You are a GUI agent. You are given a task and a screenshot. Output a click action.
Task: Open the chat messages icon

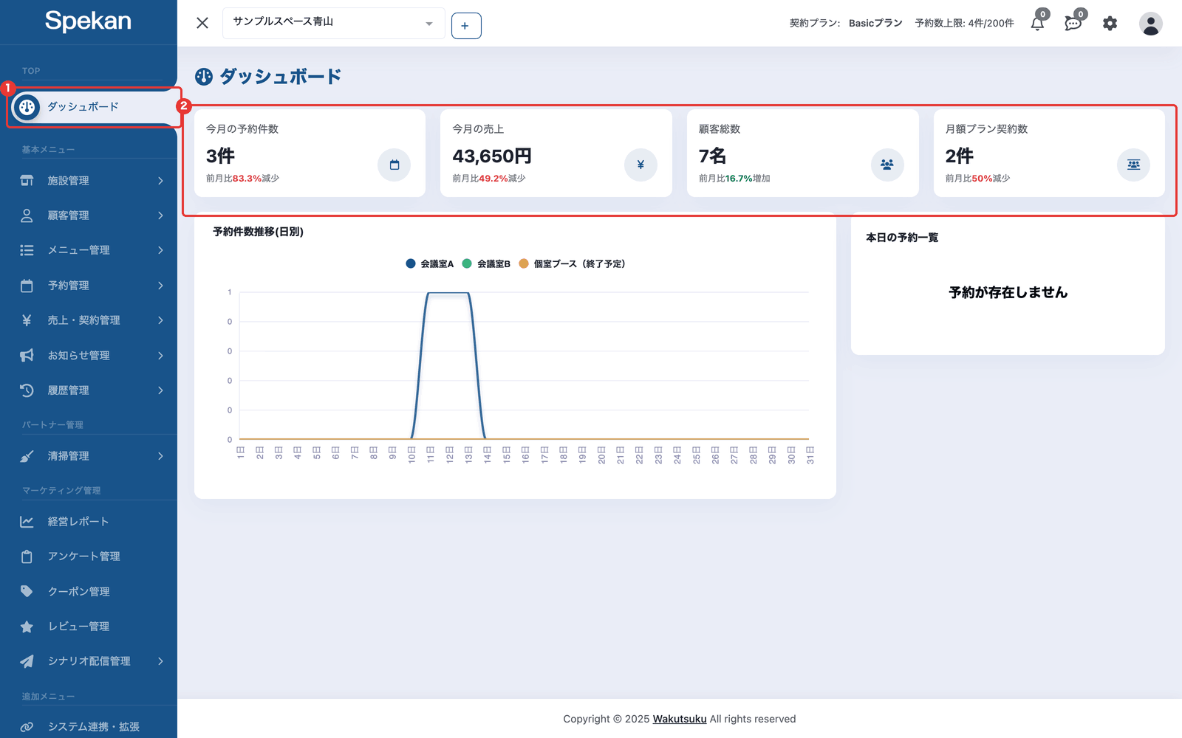pos(1073,24)
